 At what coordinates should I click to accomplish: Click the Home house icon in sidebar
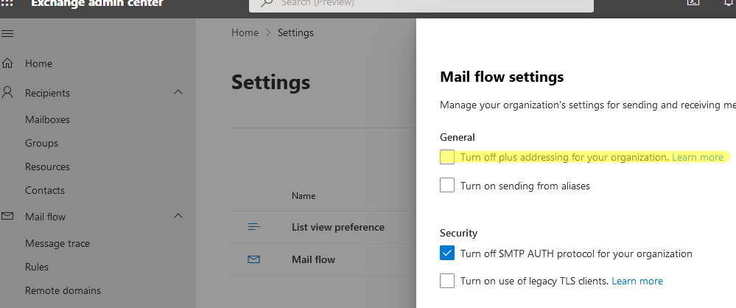pyautogui.click(x=7, y=63)
